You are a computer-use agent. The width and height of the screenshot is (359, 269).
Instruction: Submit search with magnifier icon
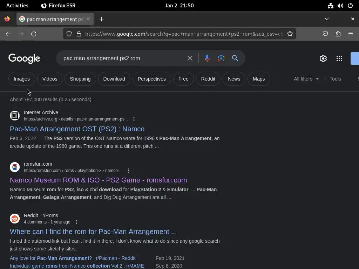point(235,58)
